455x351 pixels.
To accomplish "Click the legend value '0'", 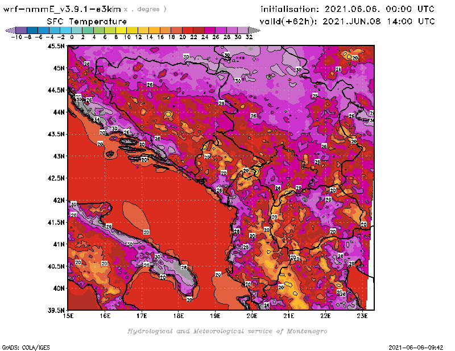I will (72, 37).
